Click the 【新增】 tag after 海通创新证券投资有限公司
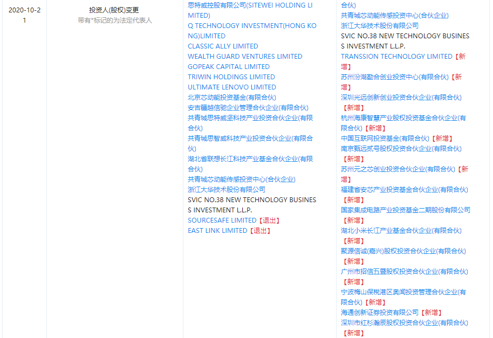This screenshot has width=493, height=338. point(432,313)
